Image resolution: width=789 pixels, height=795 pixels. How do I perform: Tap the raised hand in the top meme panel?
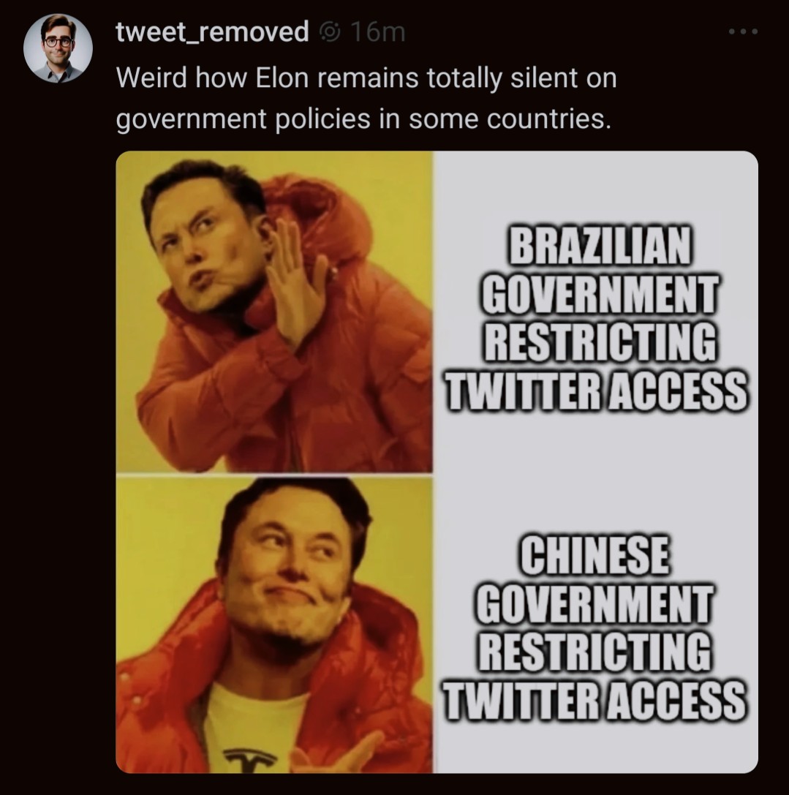tap(297, 284)
